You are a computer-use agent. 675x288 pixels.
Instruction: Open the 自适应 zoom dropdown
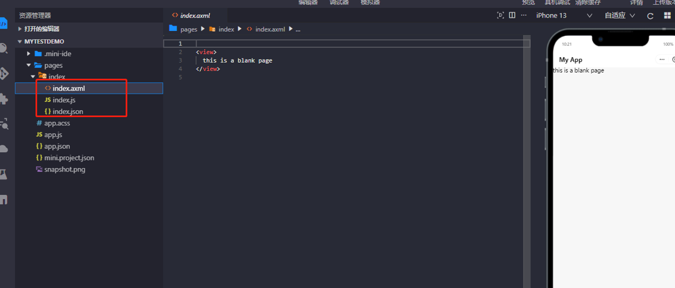pos(620,15)
